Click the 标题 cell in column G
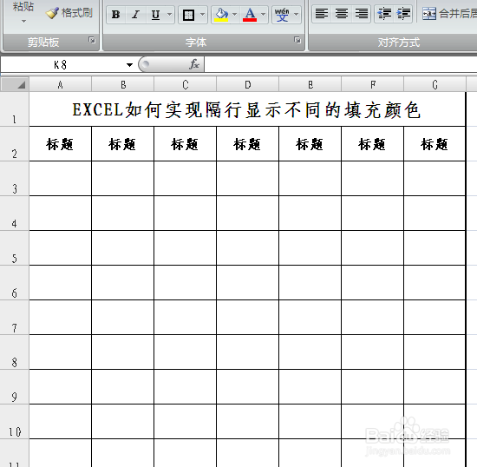The height and width of the screenshot is (467, 477). [x=435, y=144]
